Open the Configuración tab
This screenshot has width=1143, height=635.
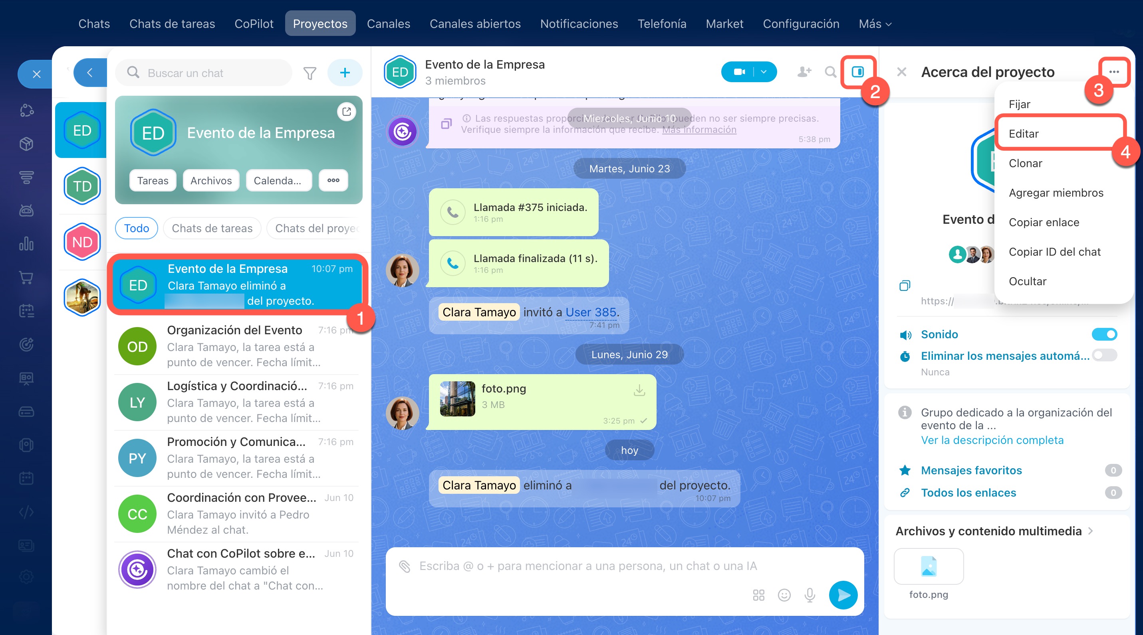coord(801,24)
